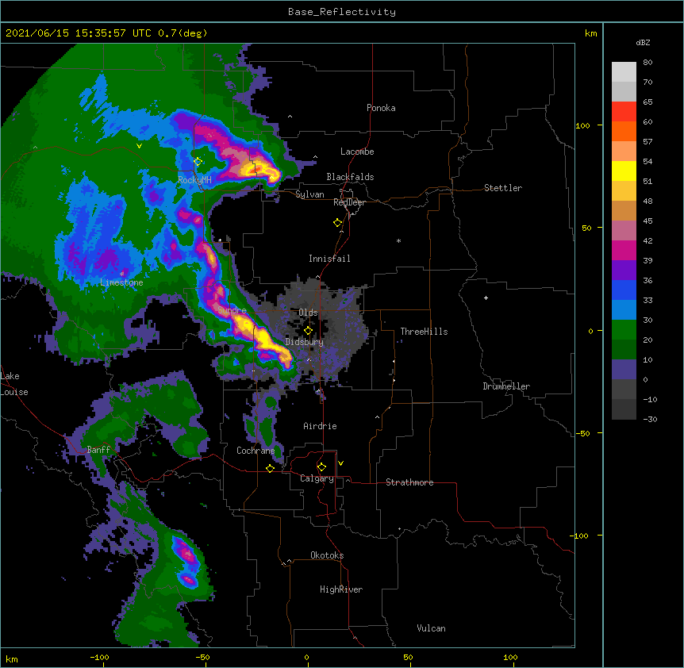Click the Calgary city label
Image resolution: width=684 pixels, height=668 pixels.
(317, 478)
